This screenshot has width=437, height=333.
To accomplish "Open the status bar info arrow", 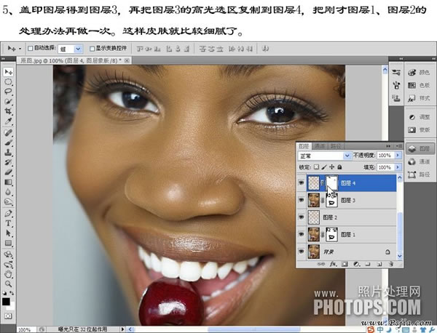I will (x=122, y=329).
